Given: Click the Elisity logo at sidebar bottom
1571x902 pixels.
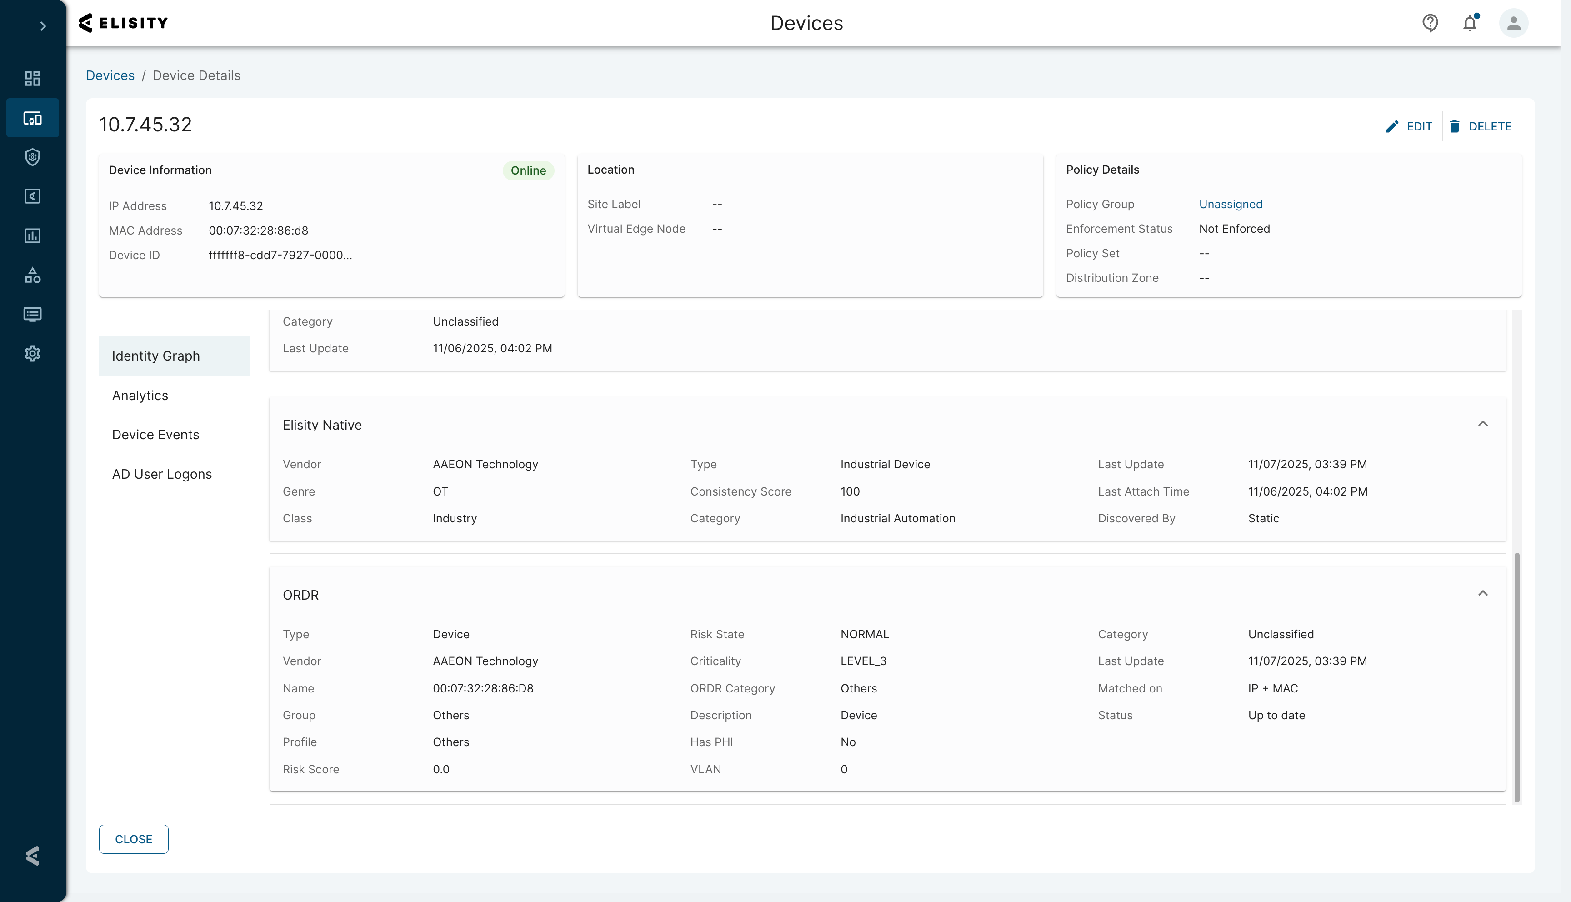Looking at the screenshot, I should 32,856.
